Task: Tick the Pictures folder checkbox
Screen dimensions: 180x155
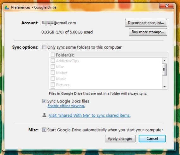Action: click(53, 84)
